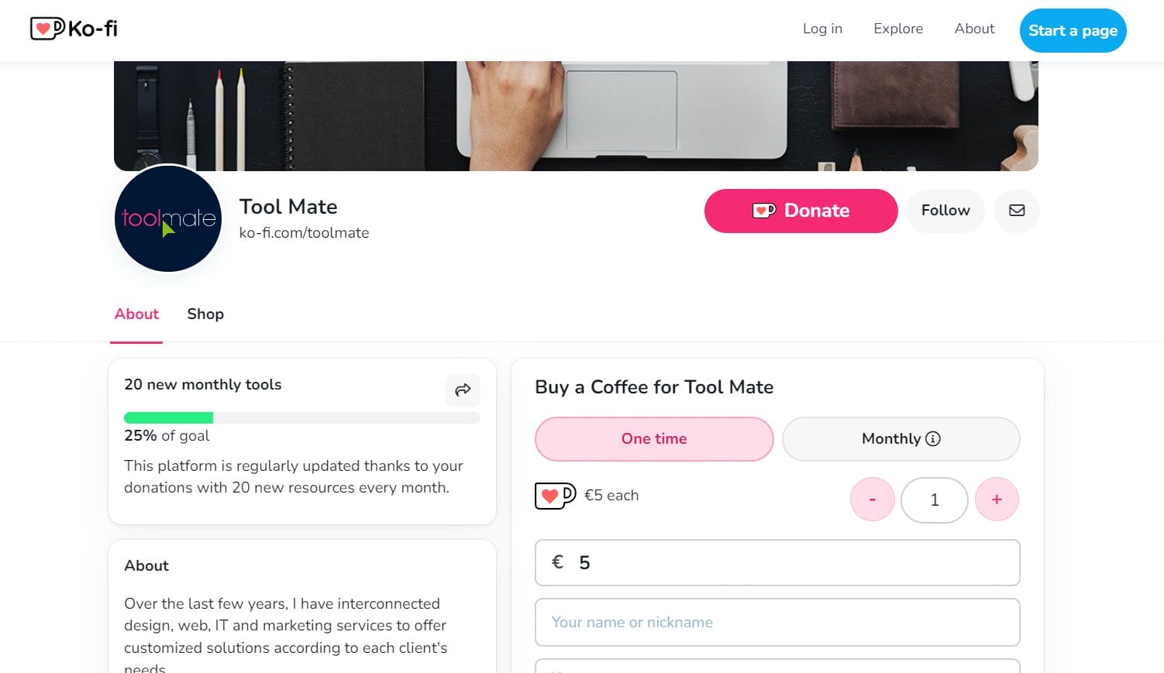Focus the euro amount input field

pyautogui.click(x=790, y=563)
